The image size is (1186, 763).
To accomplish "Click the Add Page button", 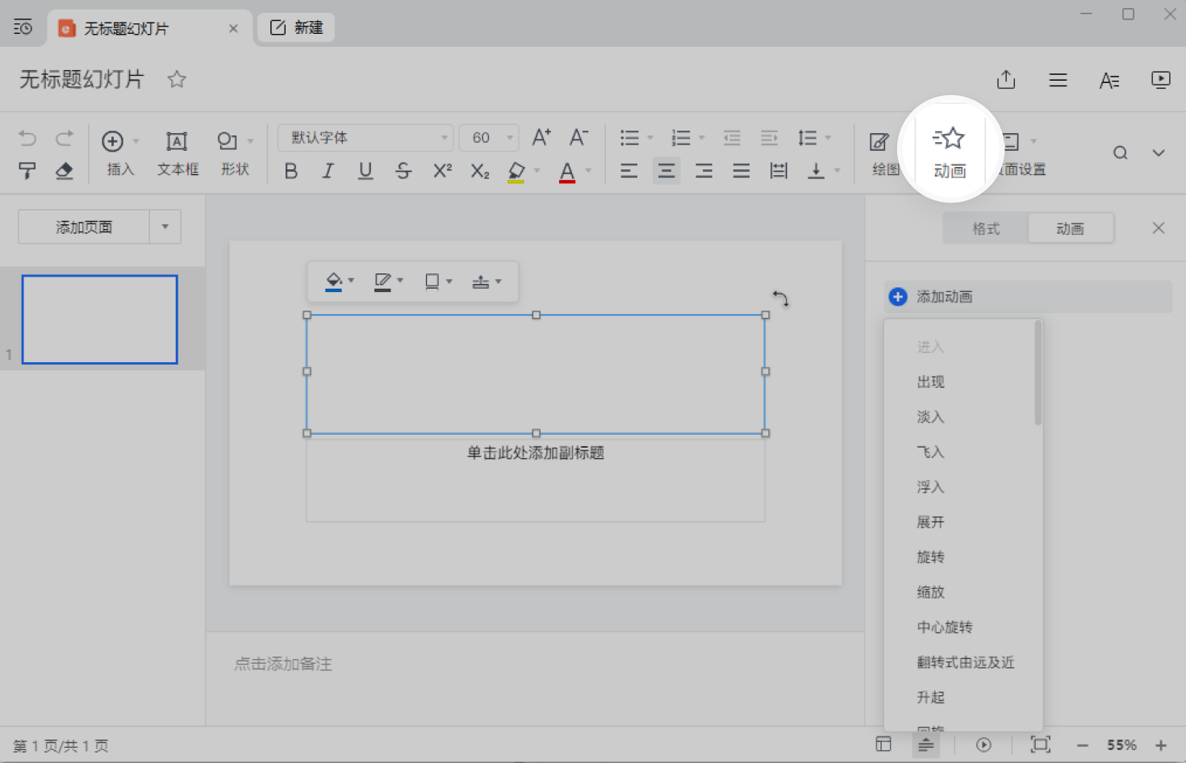I will click(84, 227).
